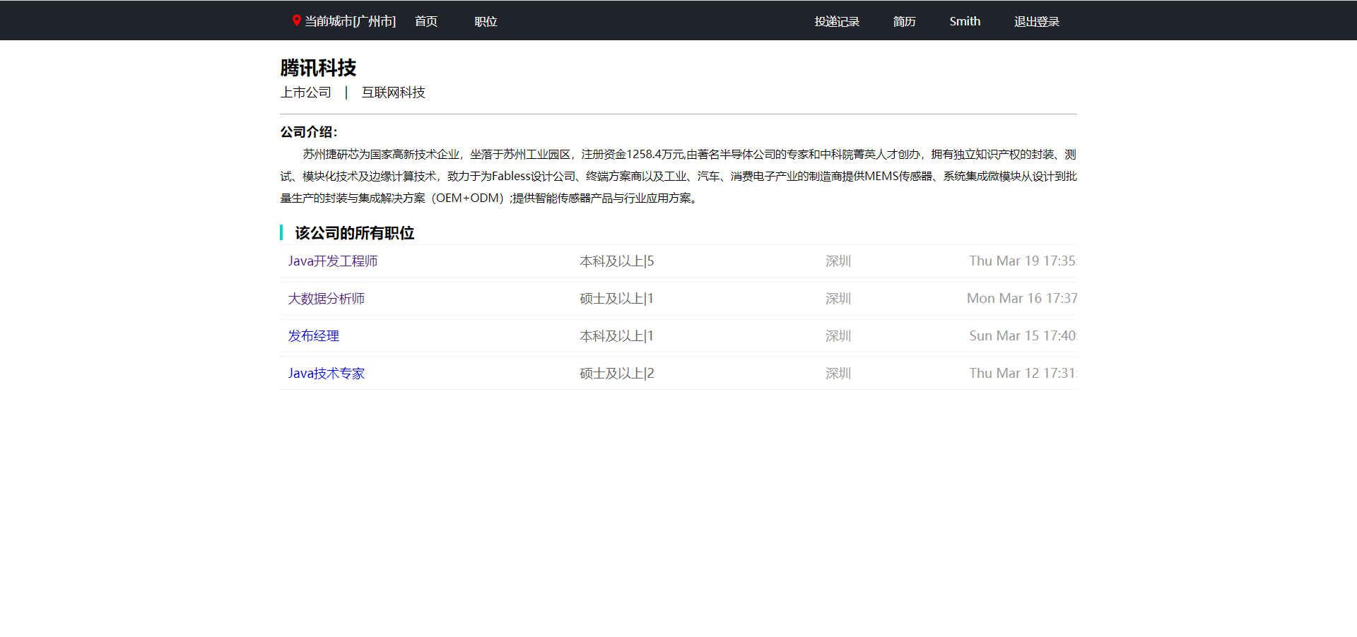Open the Java开发工程师 job posting
Image resolution: width=1357 pixels, height=637 pixels.
click(x=333, y=261)
